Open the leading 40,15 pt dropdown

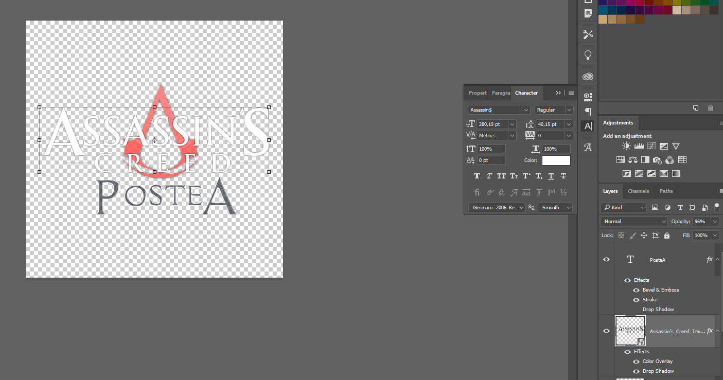coord(569,124)
